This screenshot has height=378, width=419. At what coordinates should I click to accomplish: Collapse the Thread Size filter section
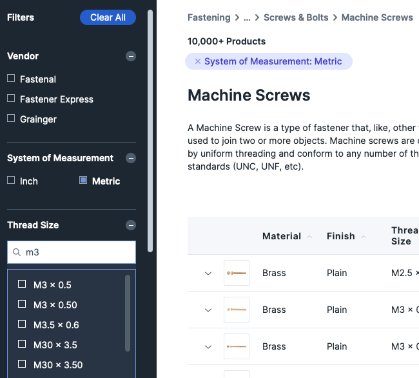131,225
